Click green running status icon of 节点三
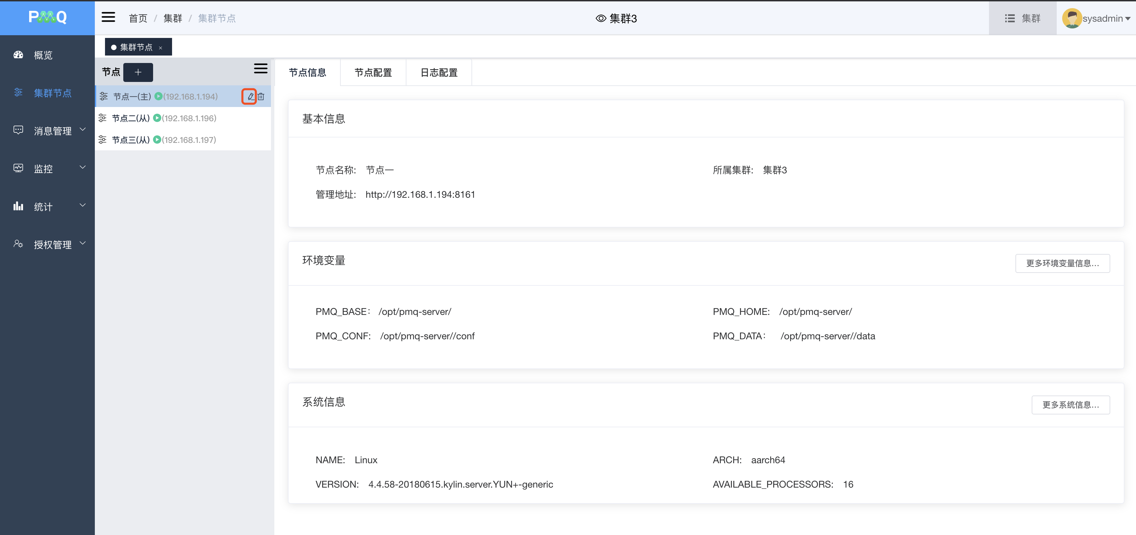The image size is (1136, 535). pos(157,140)
